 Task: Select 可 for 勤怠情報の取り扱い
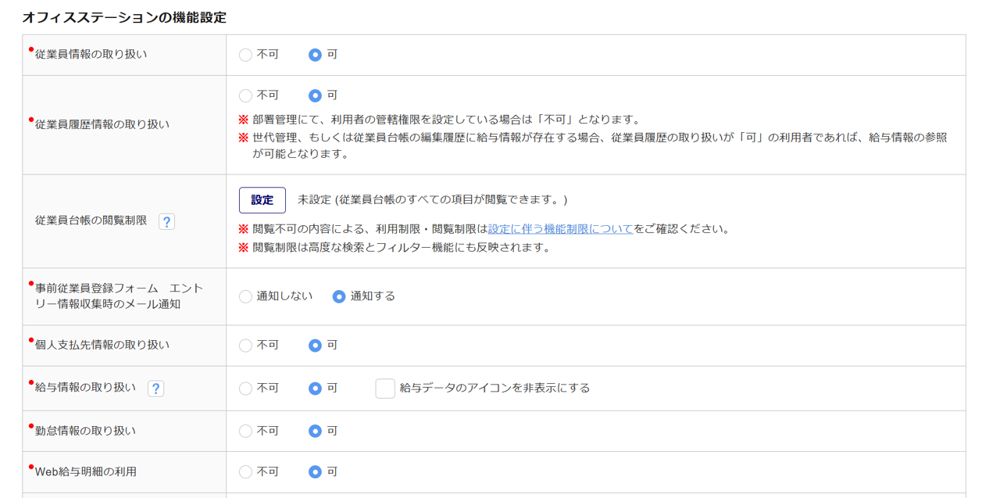coord(315,431)
